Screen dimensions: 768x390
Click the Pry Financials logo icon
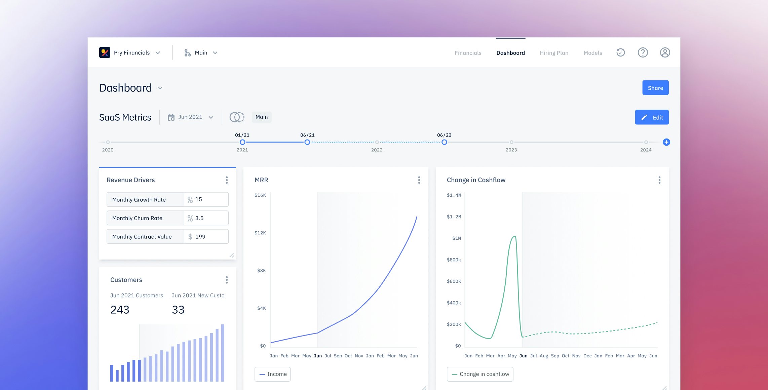pyautogui.click(x=105, y=52)
